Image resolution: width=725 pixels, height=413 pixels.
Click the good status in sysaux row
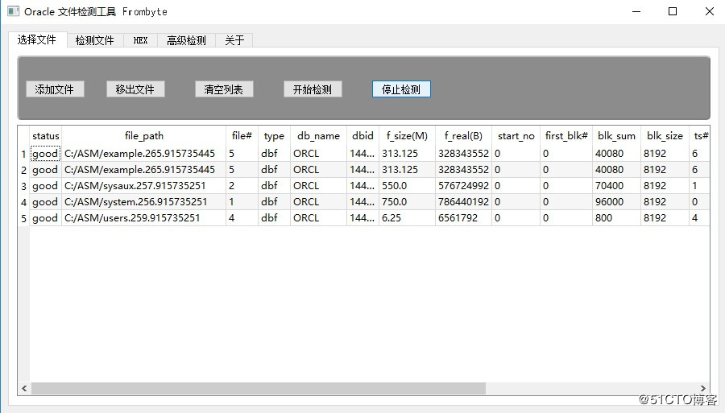pos(45,186)
